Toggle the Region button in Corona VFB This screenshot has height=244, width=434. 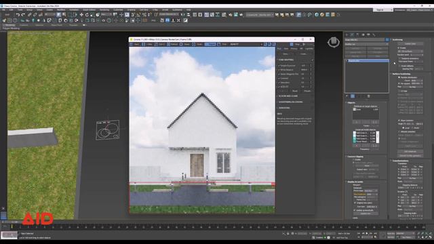[210, 44]
